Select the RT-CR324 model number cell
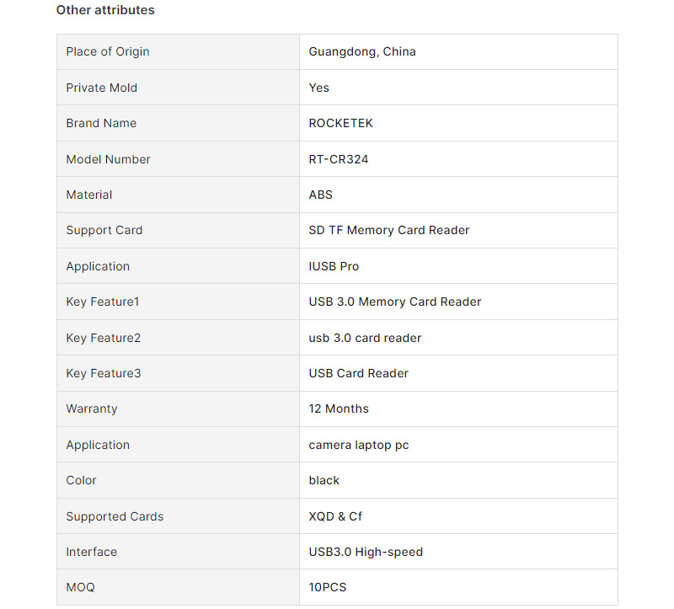Viewport: 674px width, 609px height. [338, 159]
